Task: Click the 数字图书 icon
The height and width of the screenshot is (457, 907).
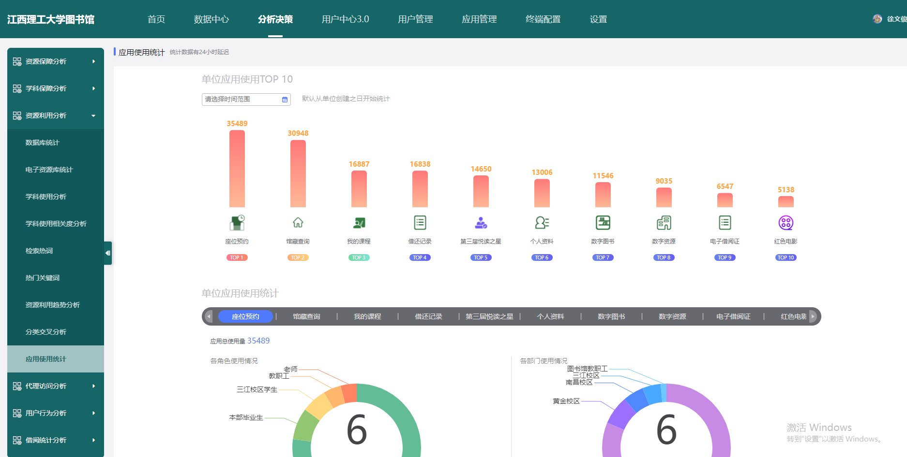Action: pos(603,223)
